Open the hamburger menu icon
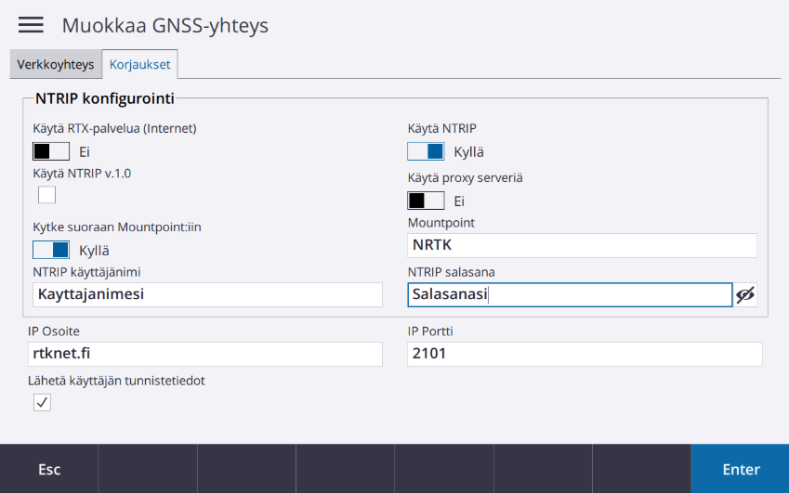Viewport: 789px width, 493px height. point(31,25)
